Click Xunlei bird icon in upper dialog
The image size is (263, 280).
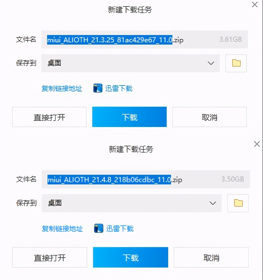(x=98, y=88)
